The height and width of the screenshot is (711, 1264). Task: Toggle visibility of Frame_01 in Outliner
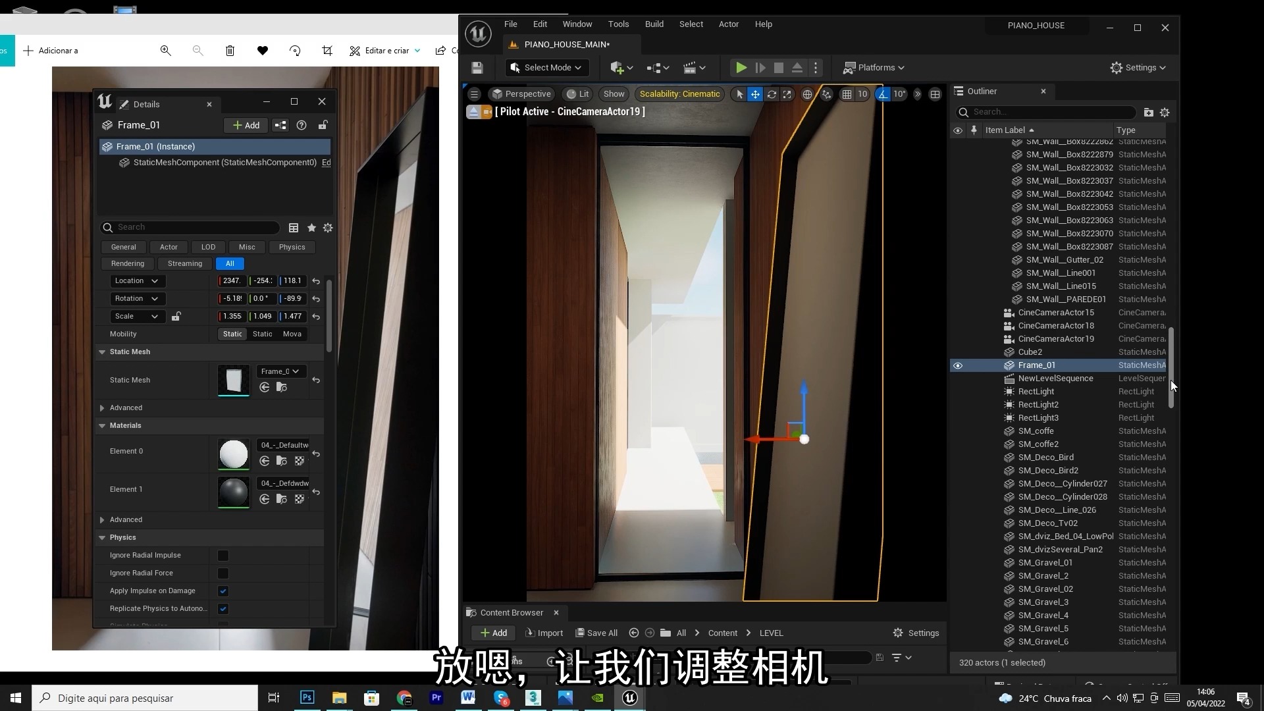959,365
